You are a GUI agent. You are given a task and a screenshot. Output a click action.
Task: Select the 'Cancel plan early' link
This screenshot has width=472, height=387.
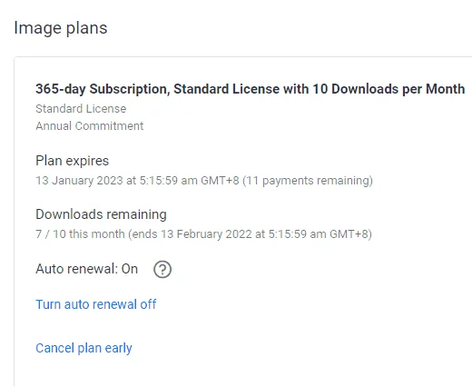click(x=84, y=348)
